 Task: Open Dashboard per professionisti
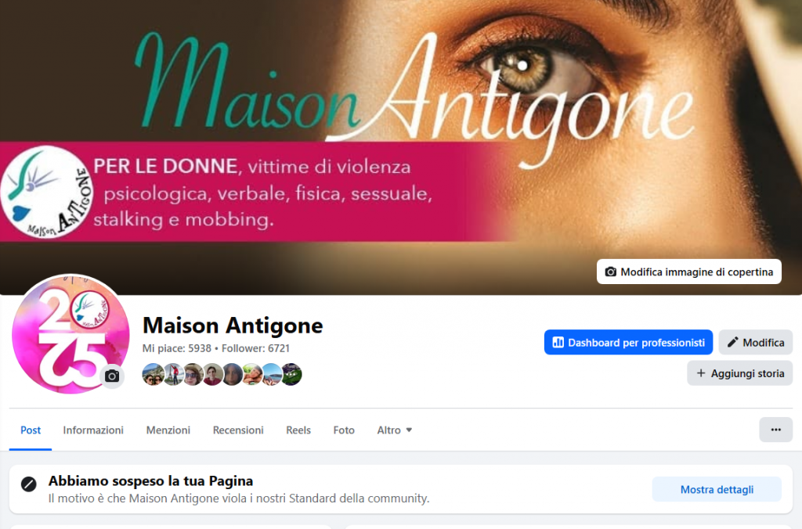(628, 343)
